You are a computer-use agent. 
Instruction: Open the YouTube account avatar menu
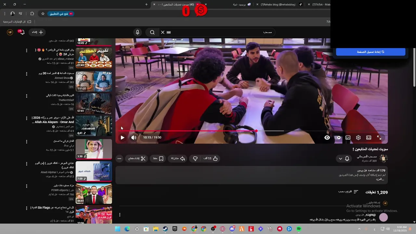pyautogui.click(x=10, y=32)
